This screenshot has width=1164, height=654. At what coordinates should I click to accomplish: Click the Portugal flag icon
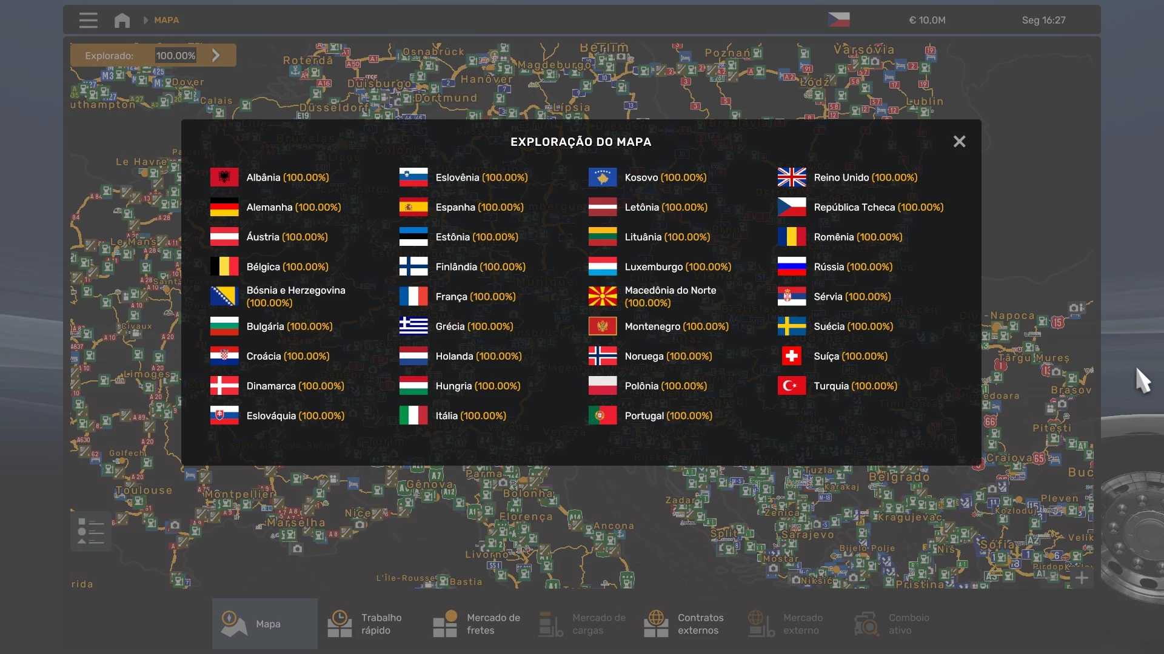pyautogui.click(x=603, y=415)
